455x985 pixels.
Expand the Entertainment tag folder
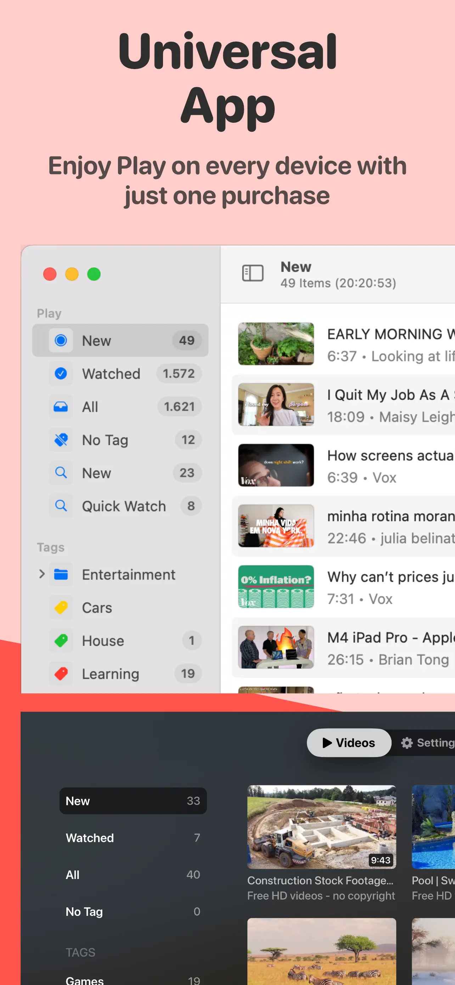point(42,574)
